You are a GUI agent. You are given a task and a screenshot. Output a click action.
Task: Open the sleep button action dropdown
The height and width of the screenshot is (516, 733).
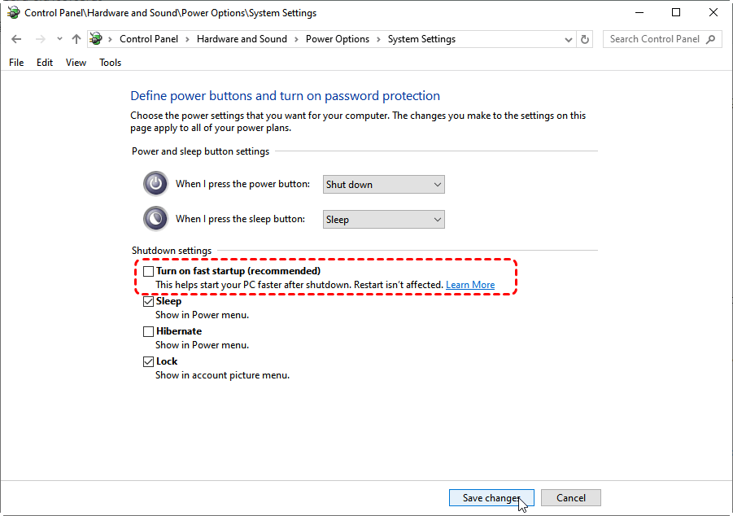tap(384, 220)
